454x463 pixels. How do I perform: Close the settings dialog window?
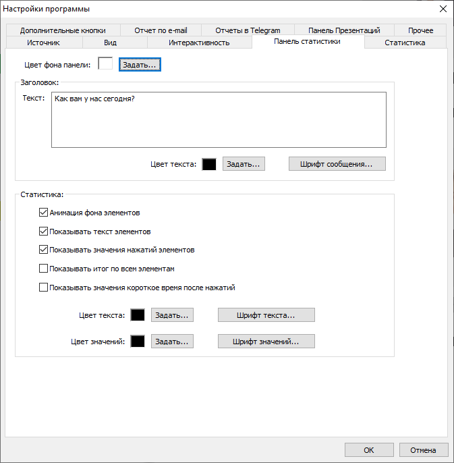(443, 9)
